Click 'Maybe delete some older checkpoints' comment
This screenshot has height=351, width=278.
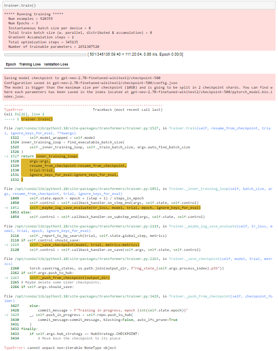(61, 282)
